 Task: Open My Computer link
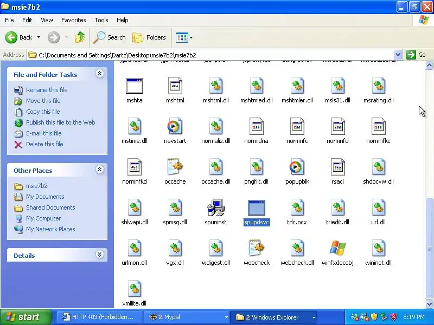tap(43, 218)
